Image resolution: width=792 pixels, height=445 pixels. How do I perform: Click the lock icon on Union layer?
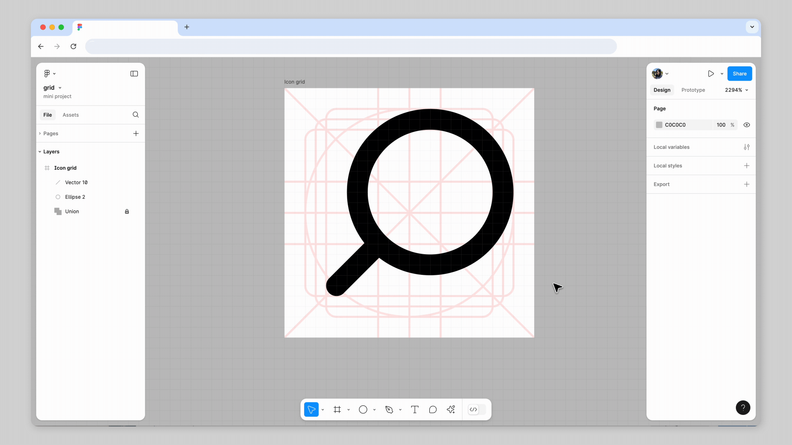point(127,211)
